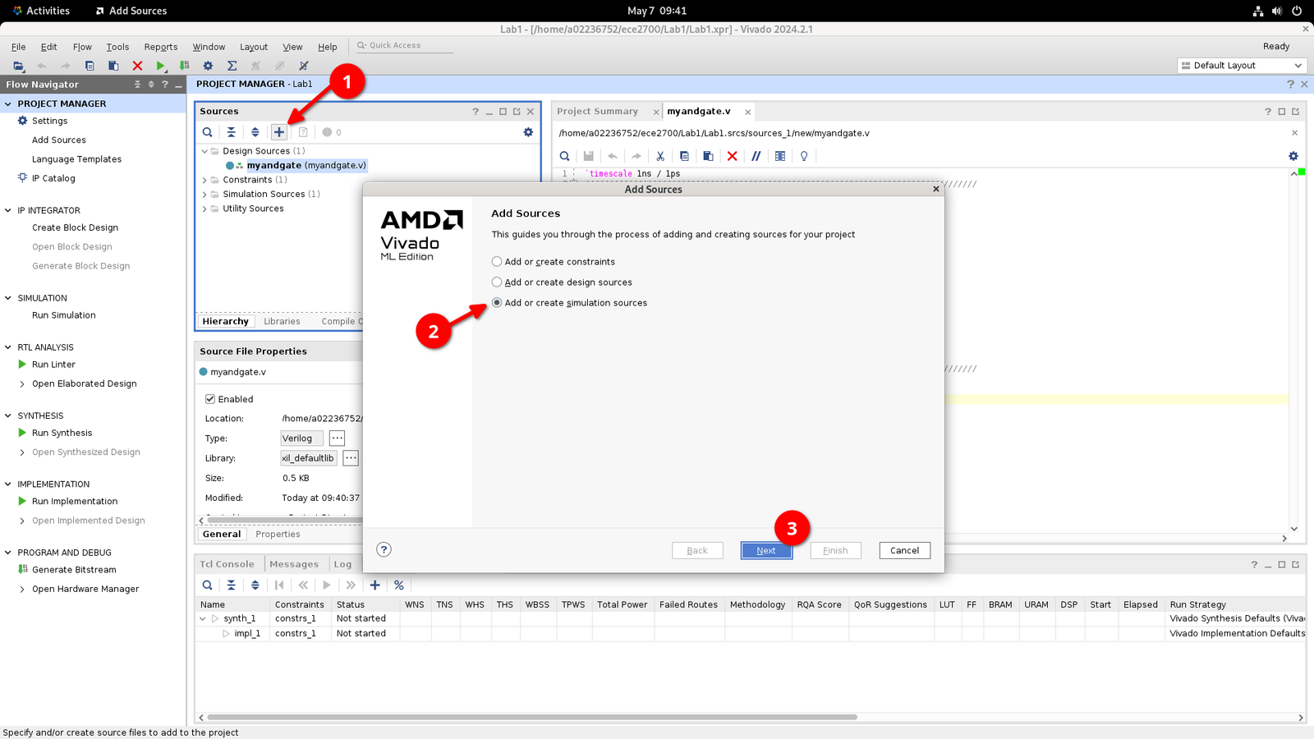This screenshot has width=1314, height=739.
Task: Collapse all items in the Sources panel
Action: tap(232, 132)
